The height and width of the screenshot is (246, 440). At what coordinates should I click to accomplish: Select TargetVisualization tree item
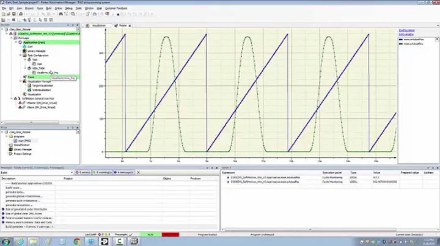pyautogui.click(x=42, y=85)
